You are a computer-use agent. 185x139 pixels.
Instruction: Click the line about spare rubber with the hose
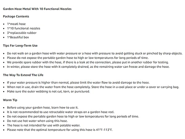click(x=88, y=62)
